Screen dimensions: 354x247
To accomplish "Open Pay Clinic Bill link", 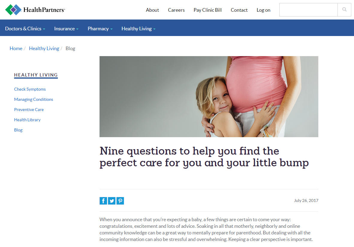I will pos(208,10).
